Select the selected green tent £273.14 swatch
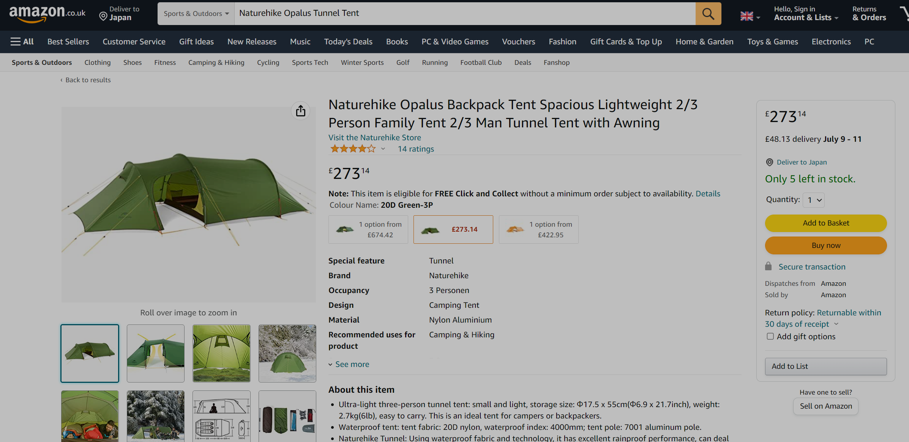The image size is (909, 442). tap(453, 229)
